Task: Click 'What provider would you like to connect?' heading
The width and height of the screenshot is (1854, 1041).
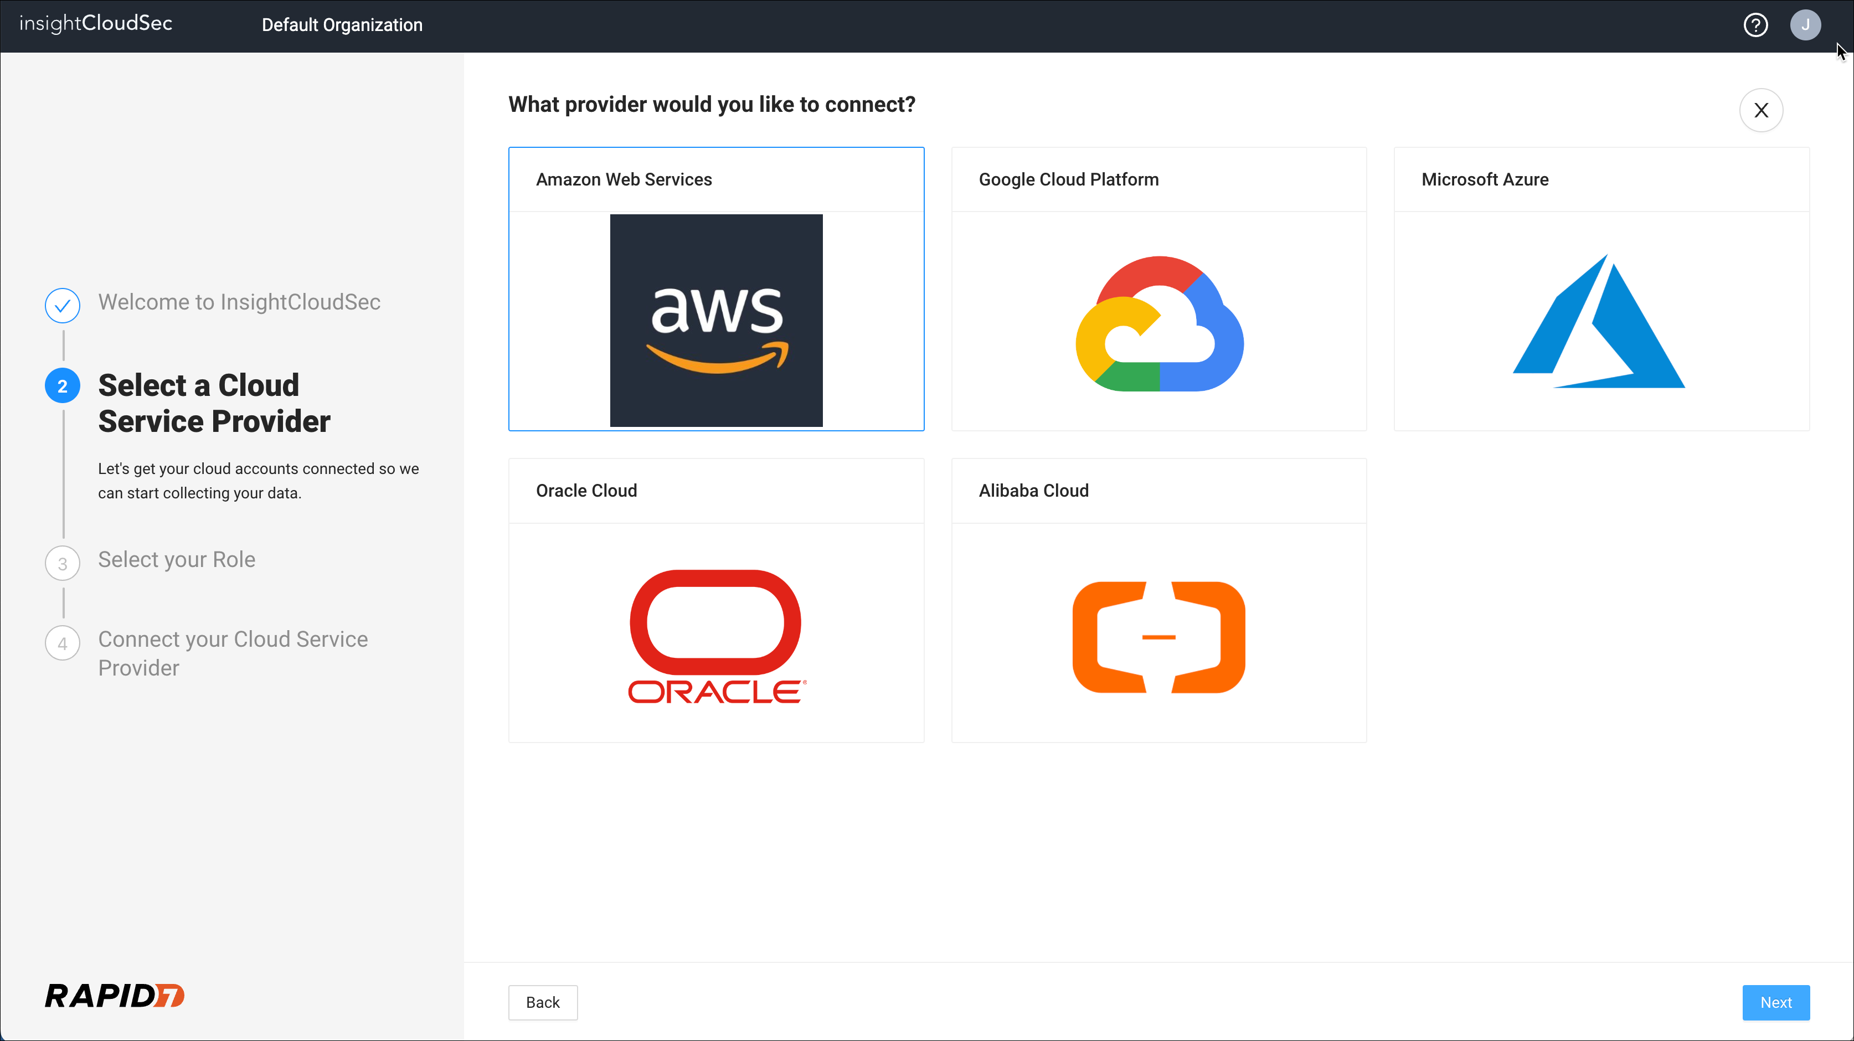Action: click(x=712, y=105)
